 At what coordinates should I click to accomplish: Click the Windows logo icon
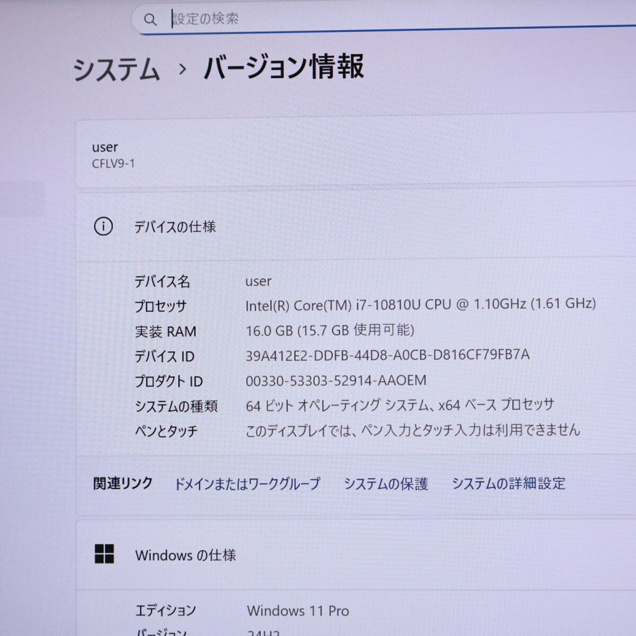[x=104, y=554]
